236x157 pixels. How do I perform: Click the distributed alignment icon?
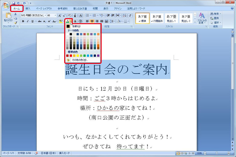click(x=106, y=21)
